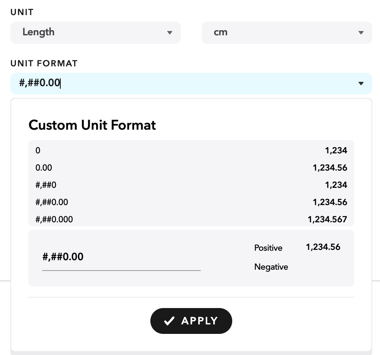The width and height of the screenshot is (380, 355).
Task: Click the Unit Format field chevron icon
Action: pos(361,84)
